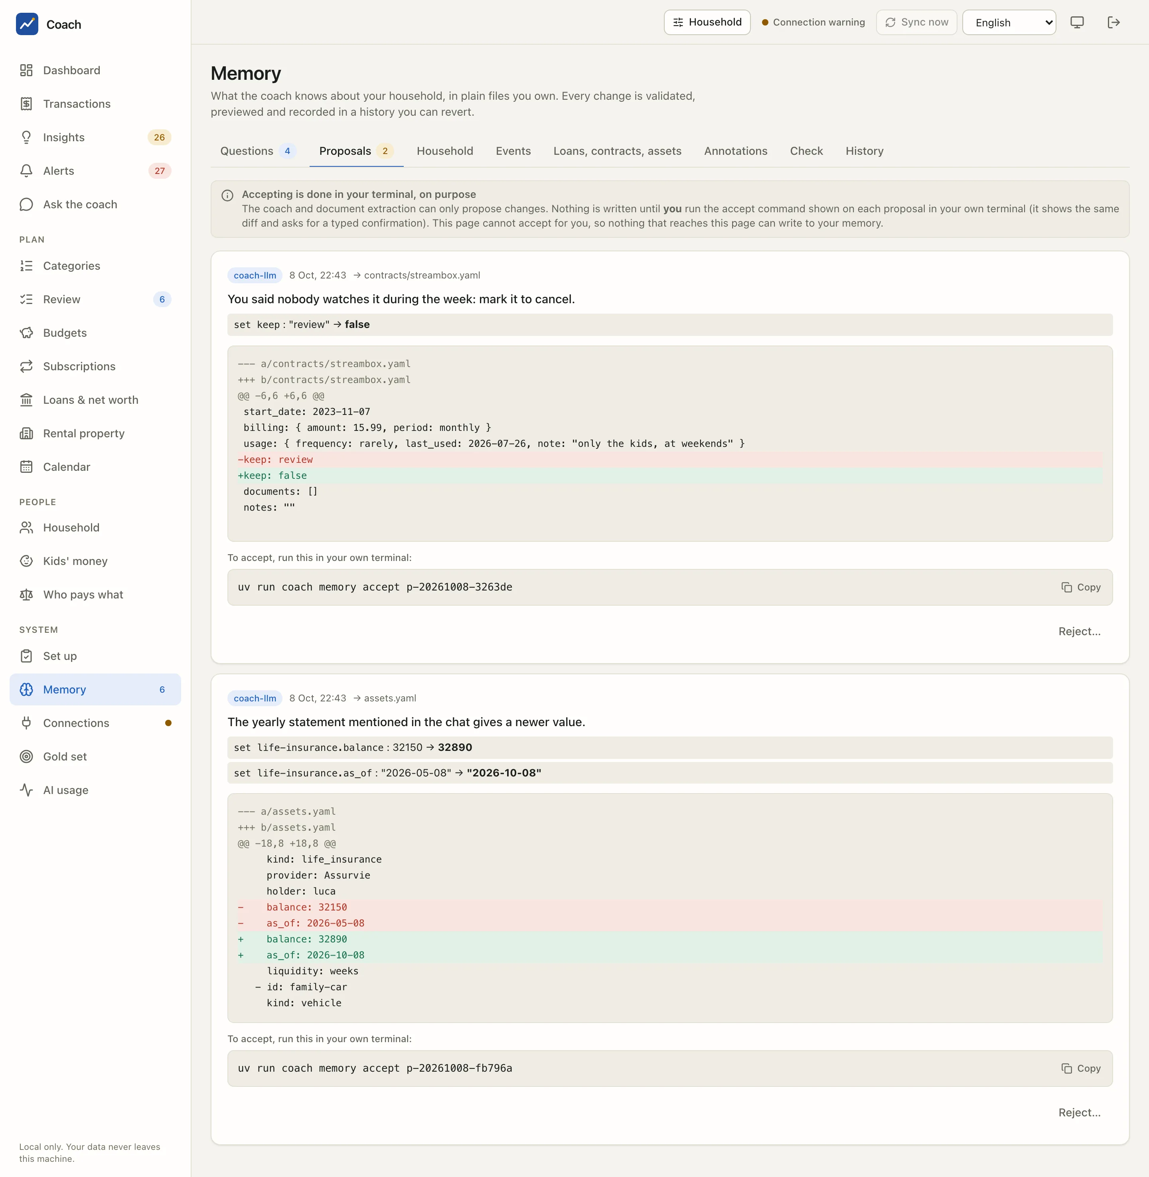
Task: Click the Insights 26 badge
Action: [x=159, y=137]
